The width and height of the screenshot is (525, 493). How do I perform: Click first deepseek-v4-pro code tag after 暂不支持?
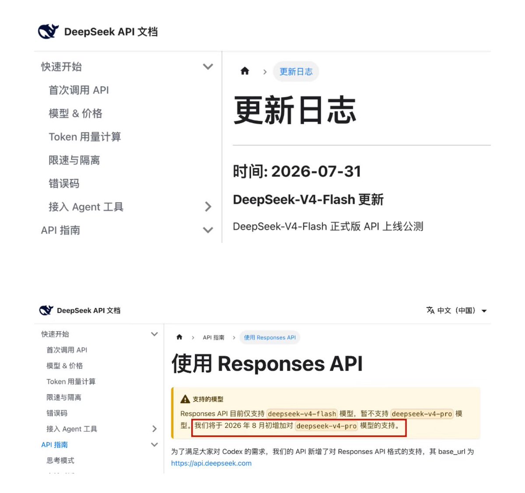pyautogui.click(x=422, y=414)
